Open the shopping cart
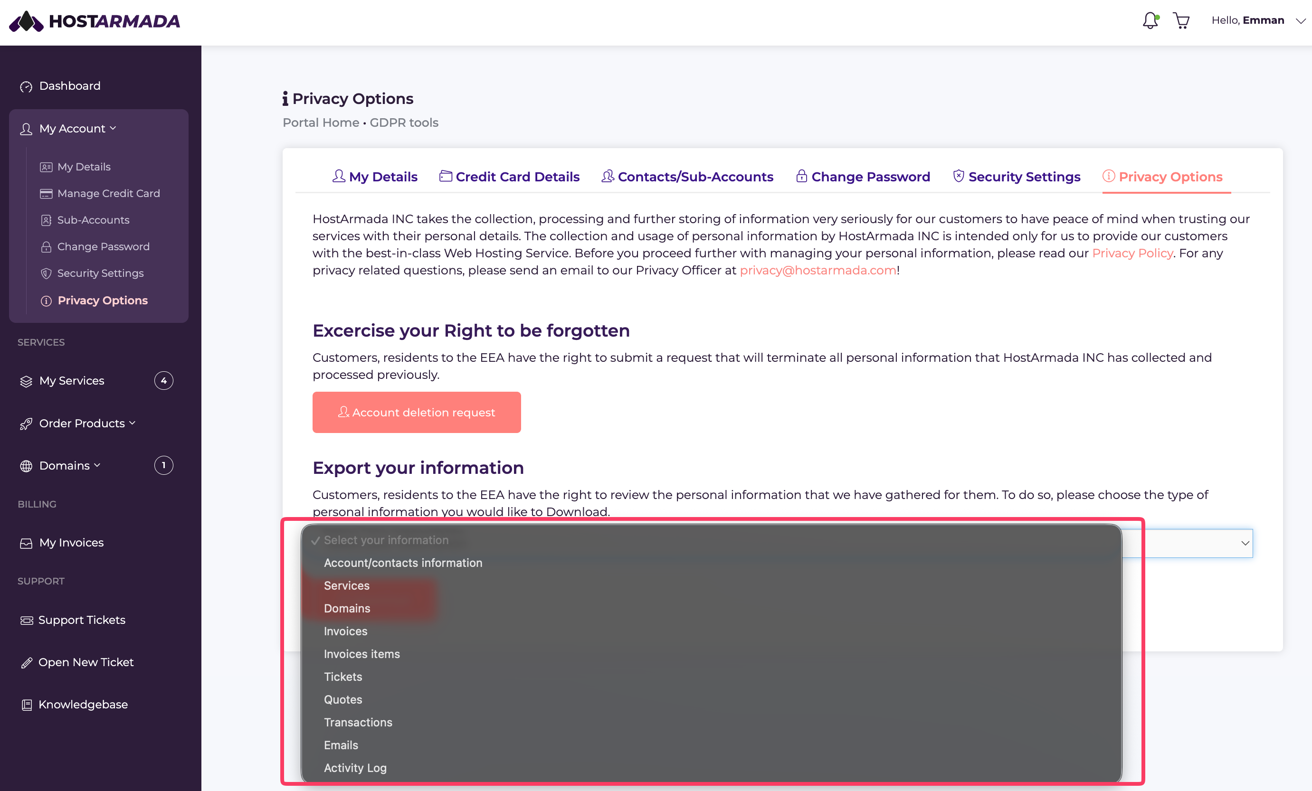 [1181, 21]
